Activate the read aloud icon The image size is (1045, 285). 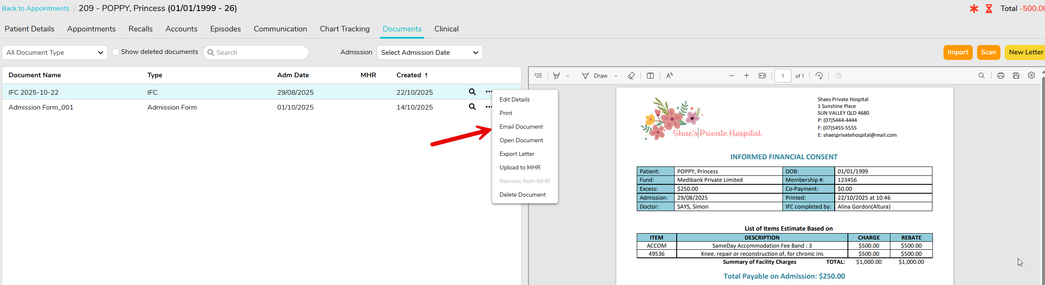click(669, 76)
